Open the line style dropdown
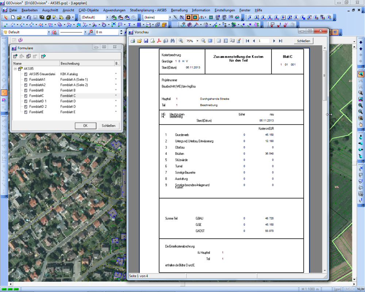 click(85, 32)
